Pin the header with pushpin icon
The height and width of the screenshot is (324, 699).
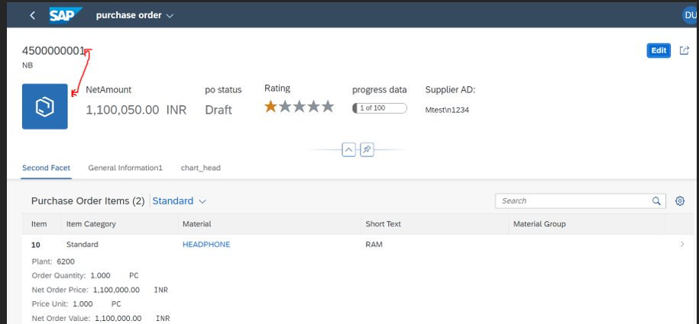(x=367, y=150)
